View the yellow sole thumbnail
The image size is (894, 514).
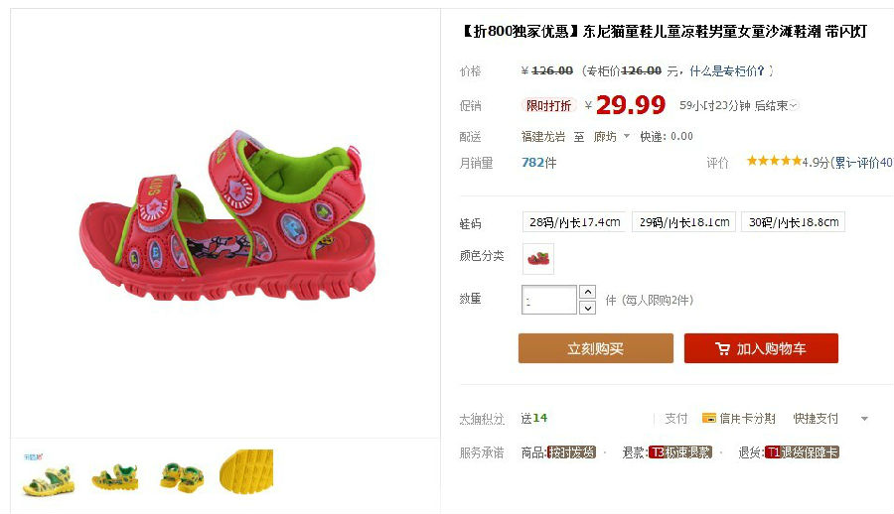tap(246, 472)
